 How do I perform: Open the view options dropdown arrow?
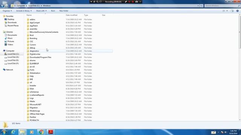click(x=227, y=11)
